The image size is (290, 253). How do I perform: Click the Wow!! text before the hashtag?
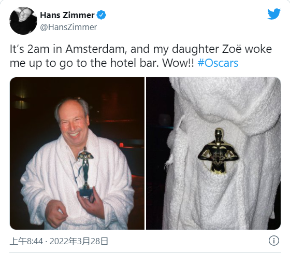[178, 63]
